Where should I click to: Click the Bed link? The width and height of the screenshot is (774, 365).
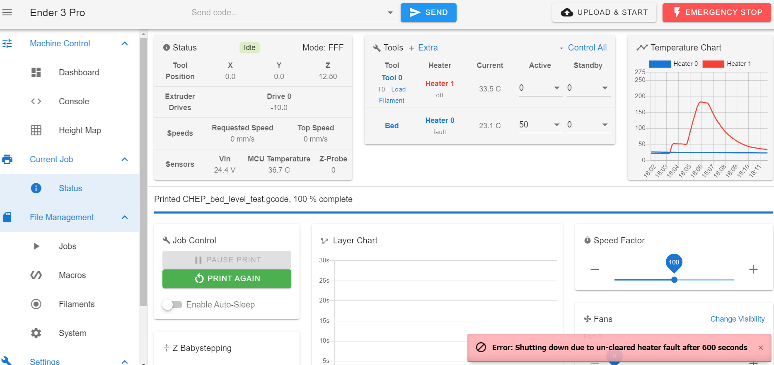tap(392, 126)
